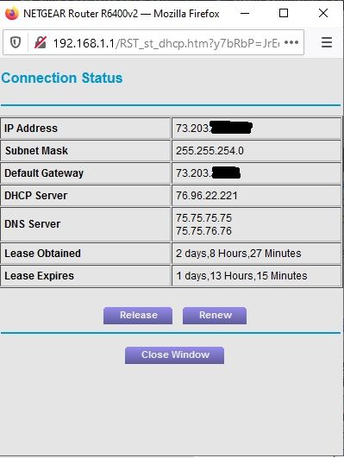
Task: Click the DHCP Server address 76.96.22.221
Action: click(207, 196)
